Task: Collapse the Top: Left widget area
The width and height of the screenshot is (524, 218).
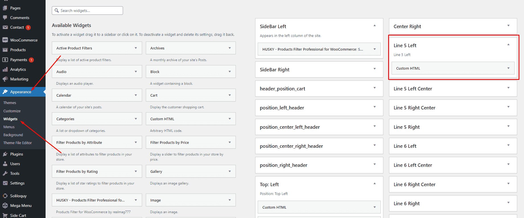Action: coord(374,184)
